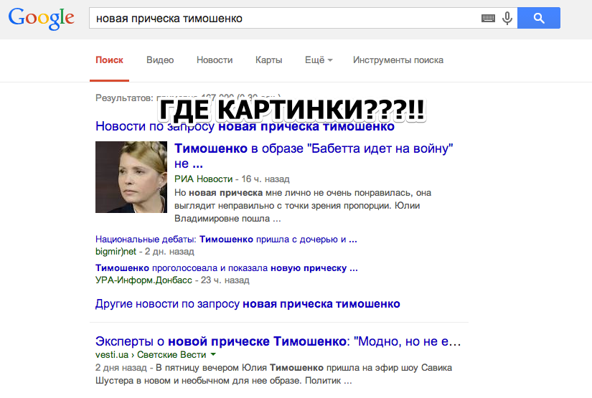592x398 pixels.
Task: Activate voice search microphone icon
Action: 507,18
